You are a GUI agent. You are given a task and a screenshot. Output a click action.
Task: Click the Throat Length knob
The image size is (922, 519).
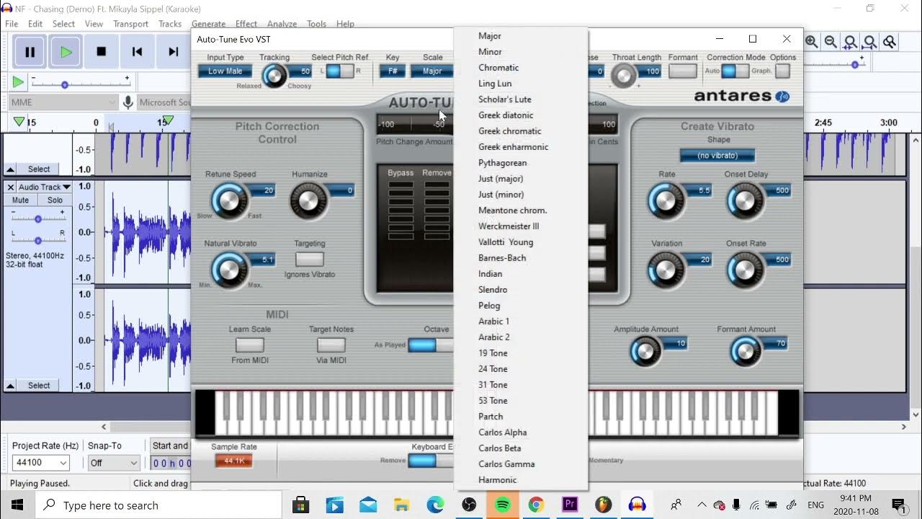624,75
